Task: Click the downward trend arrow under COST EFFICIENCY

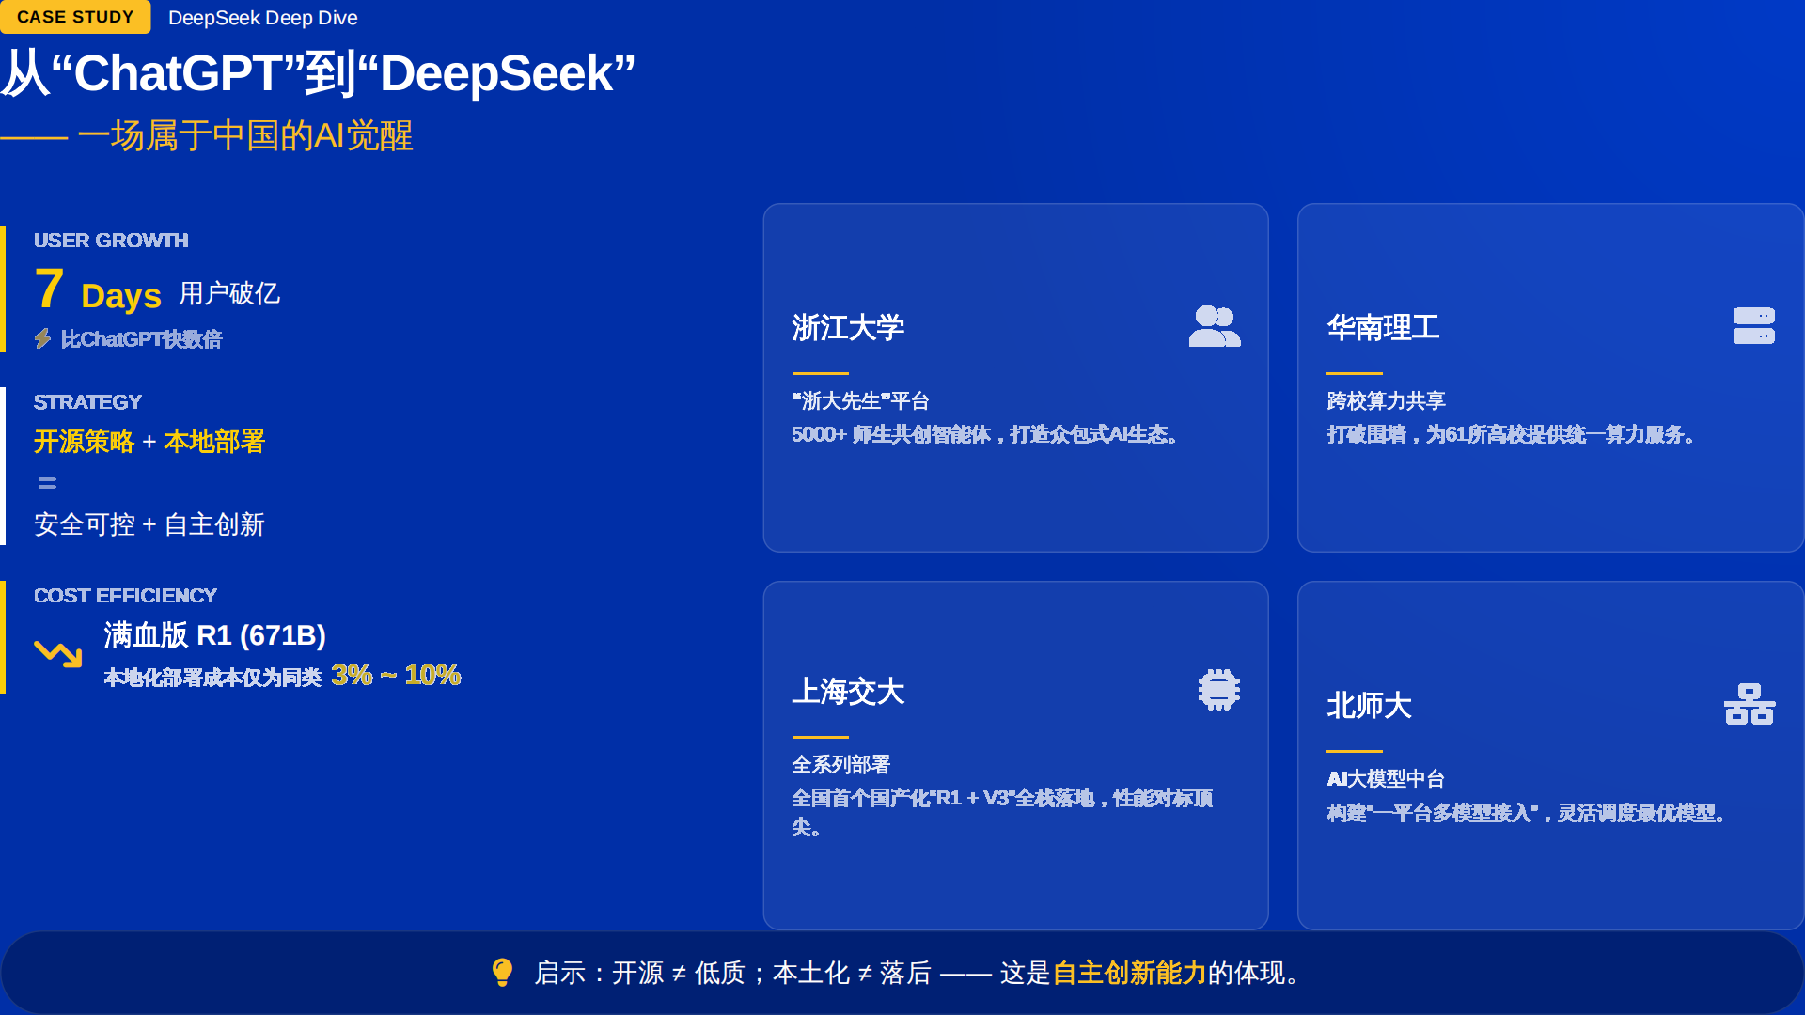Action: [56, 653]
